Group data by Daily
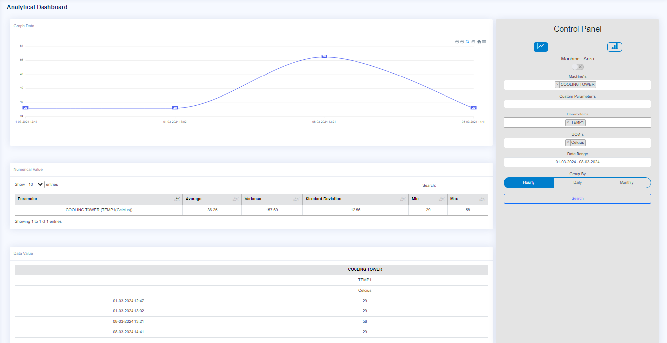This screenshot has width=667, height=343. (578, 183)
